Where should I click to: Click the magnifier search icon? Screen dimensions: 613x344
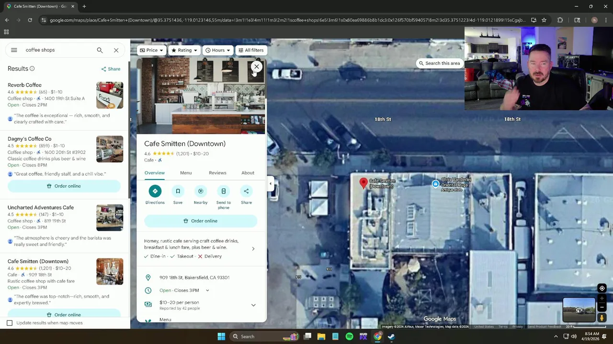[x=100, y=50]
